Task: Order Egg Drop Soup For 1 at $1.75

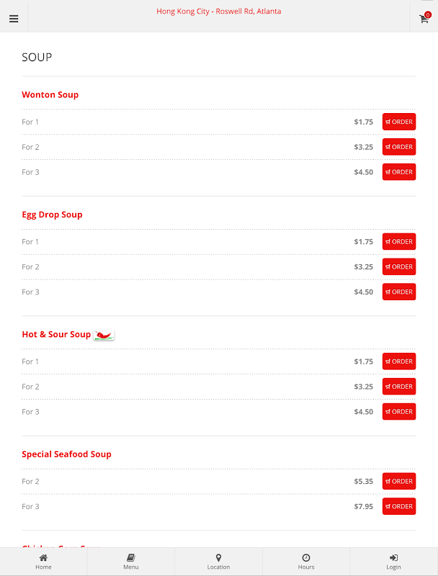Action: (399, 242)
